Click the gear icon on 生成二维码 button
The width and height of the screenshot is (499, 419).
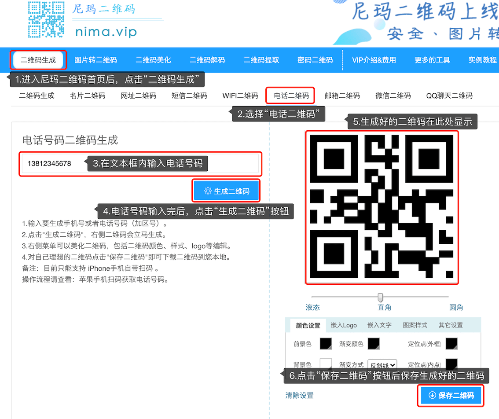(208, 191)
